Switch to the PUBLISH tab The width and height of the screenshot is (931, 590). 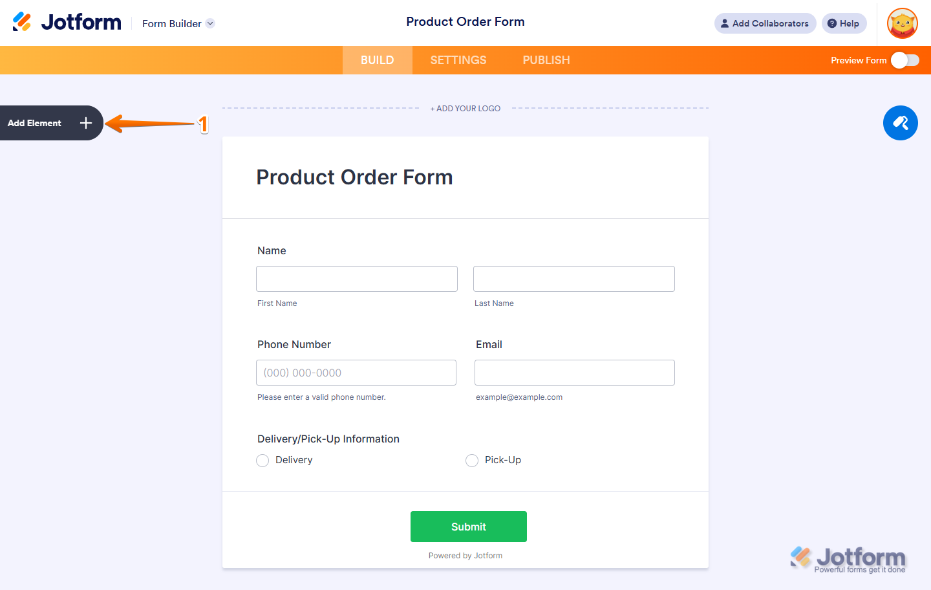coord(546,60)
